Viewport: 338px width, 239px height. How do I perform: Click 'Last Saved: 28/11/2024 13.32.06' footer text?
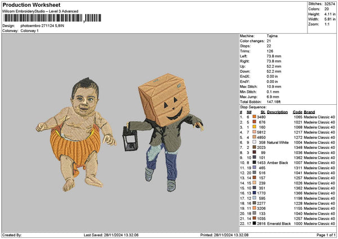click(111, 235)
